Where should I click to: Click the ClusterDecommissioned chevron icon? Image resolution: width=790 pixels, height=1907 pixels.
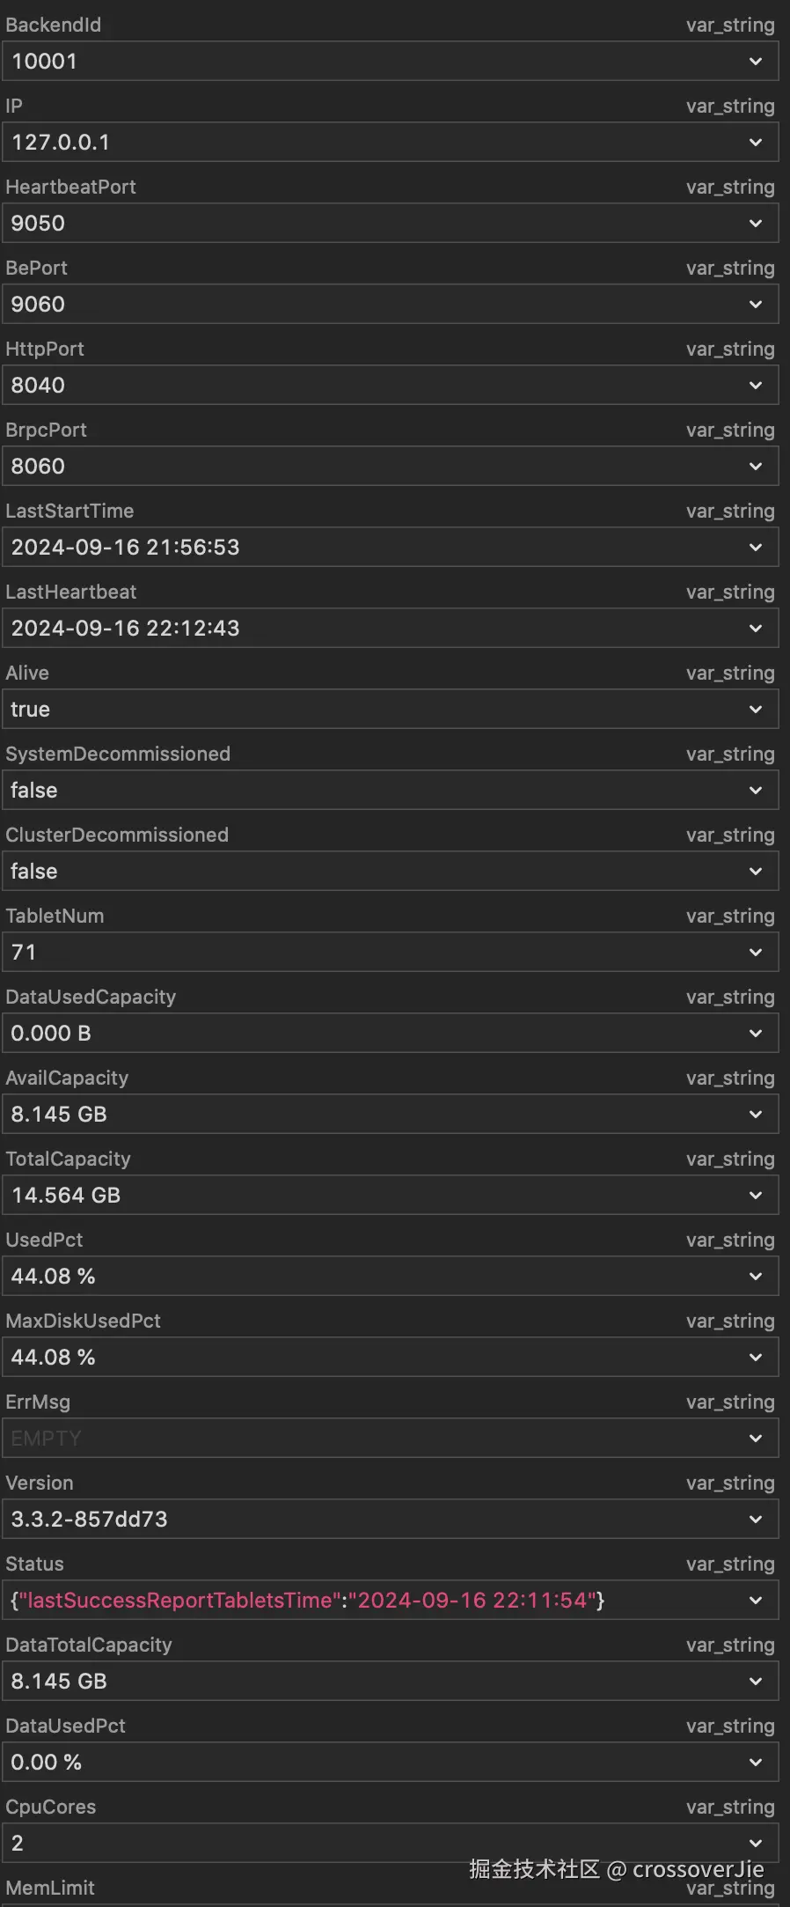pyautogui.click(x=755, y=872)
